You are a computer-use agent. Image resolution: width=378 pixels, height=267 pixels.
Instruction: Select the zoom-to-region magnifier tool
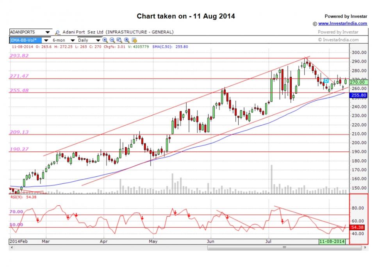(119, 40)
